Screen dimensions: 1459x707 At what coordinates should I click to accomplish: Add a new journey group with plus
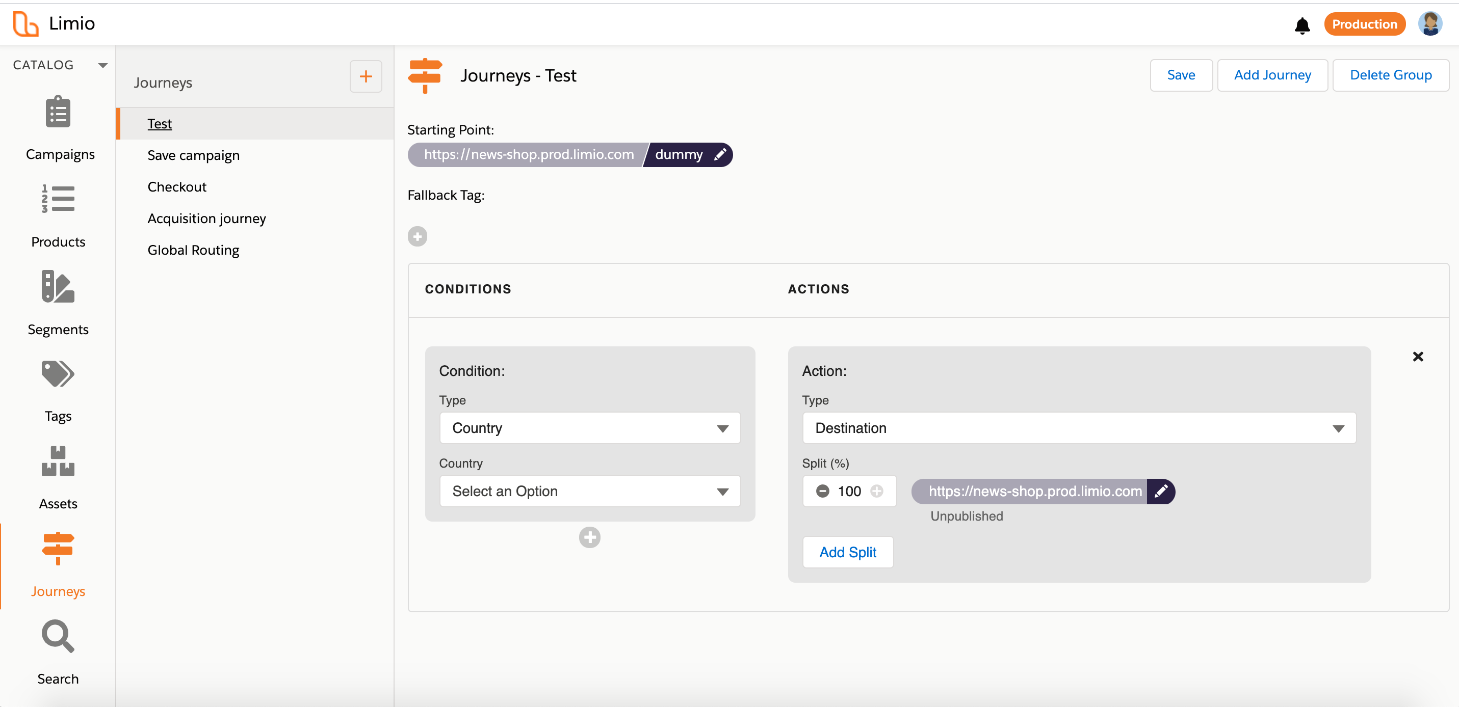pos(366,76)
